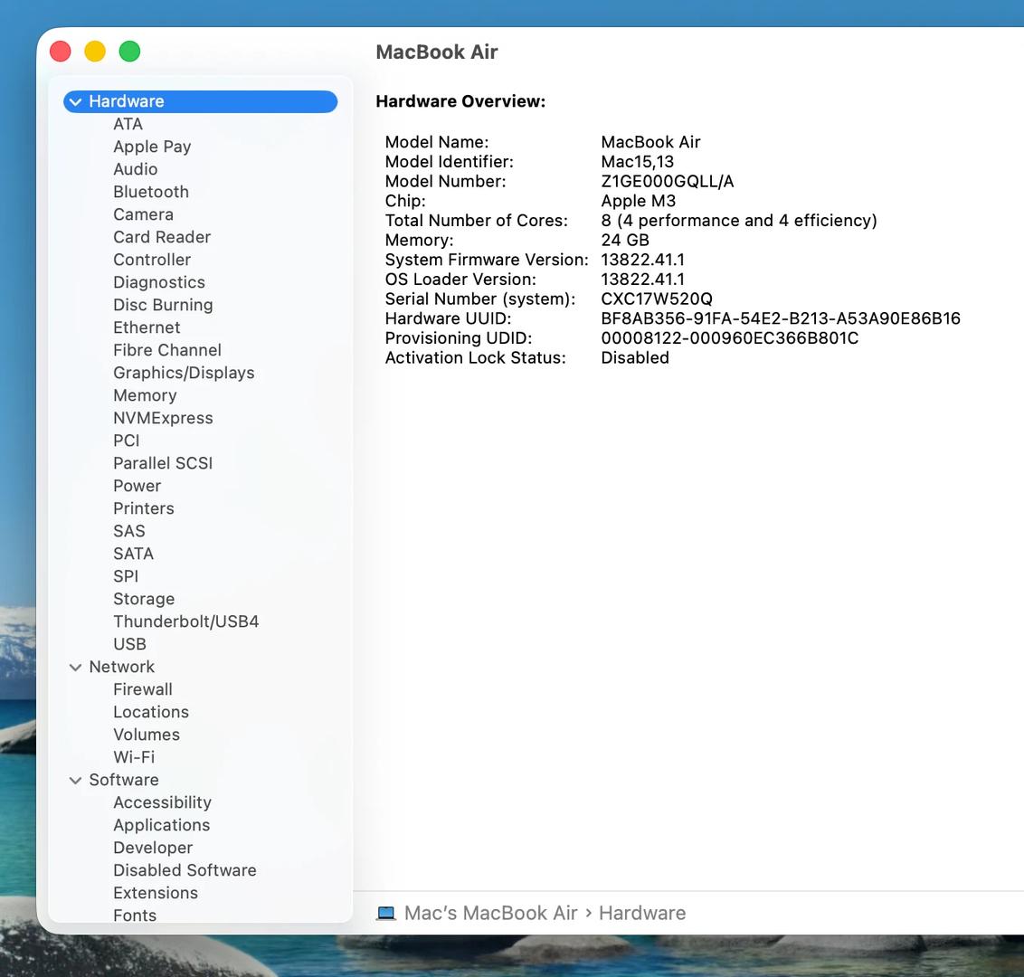Open Thunderbolt/USB4 details

coord(185,621)
